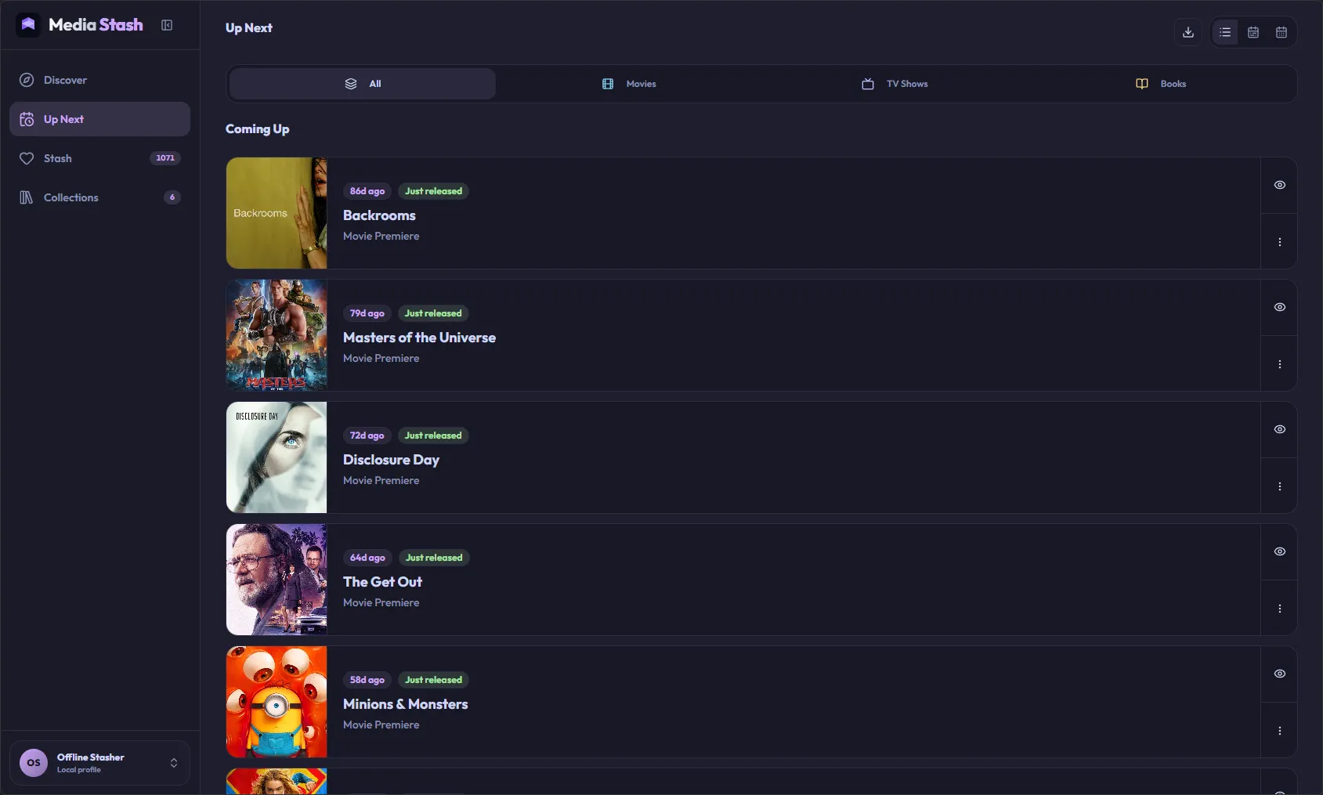Switch to the second calendar view icon

click(1281, 32)
